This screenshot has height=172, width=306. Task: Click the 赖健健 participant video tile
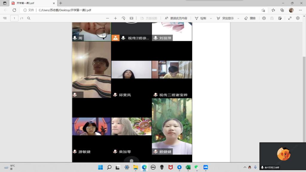pyautogui.click(x=172, y=126)
